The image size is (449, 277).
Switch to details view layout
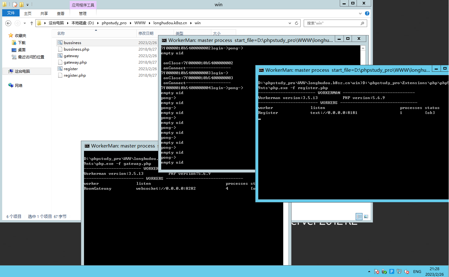click(x=359, y=216)
